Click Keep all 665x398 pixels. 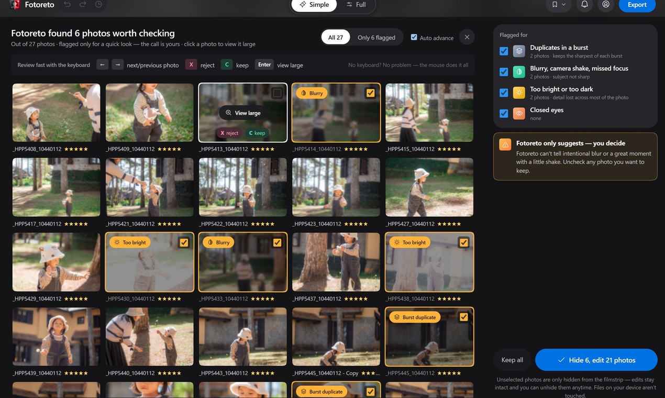point(512,360)
